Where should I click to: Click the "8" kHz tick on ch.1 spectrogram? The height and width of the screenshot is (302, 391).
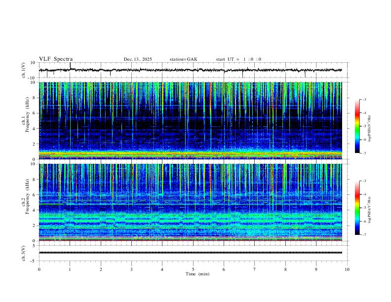[x=35, y=98]
